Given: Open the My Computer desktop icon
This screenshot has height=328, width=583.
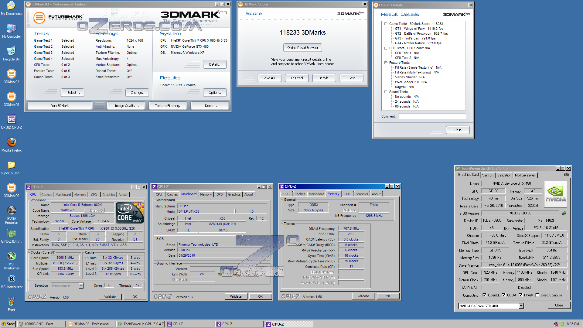Looking at the screenshot, I should coord(11,31).
